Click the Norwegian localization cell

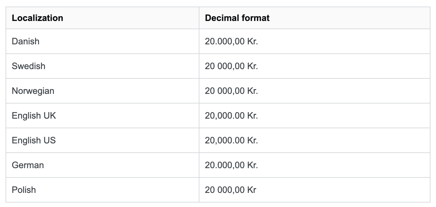(33, 91)
